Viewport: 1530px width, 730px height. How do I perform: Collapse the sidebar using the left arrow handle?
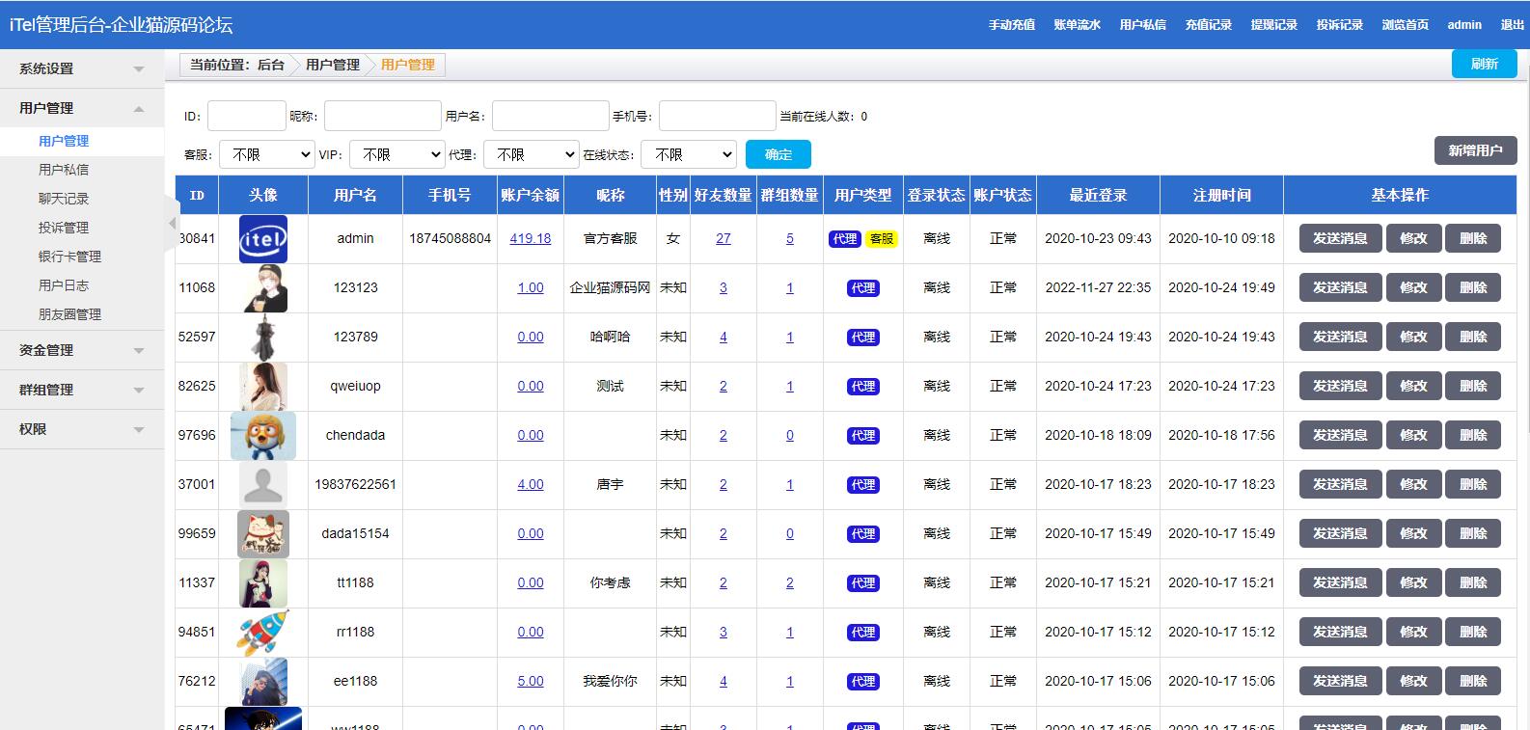[x=173, y=224]
